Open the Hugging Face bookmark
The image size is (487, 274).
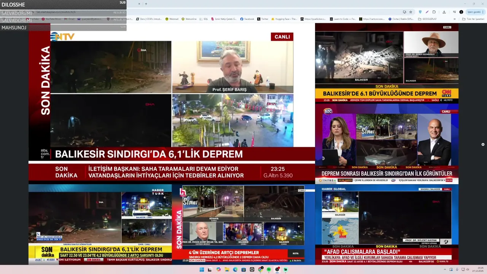[284, 19]
